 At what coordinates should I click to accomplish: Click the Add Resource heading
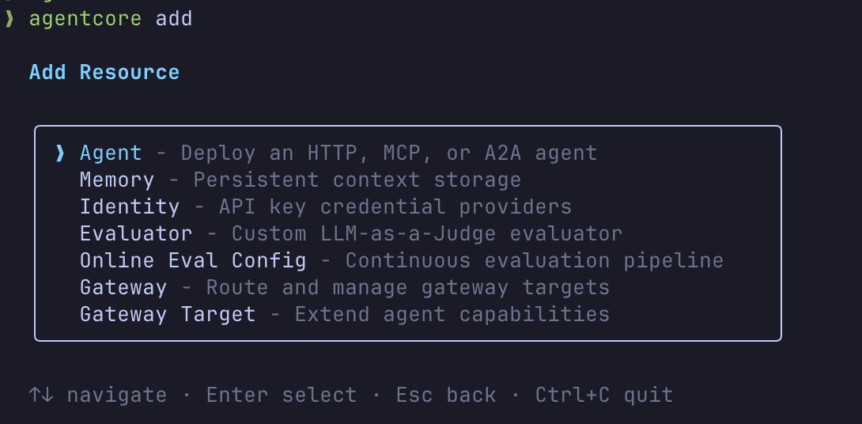pos(104,72)
